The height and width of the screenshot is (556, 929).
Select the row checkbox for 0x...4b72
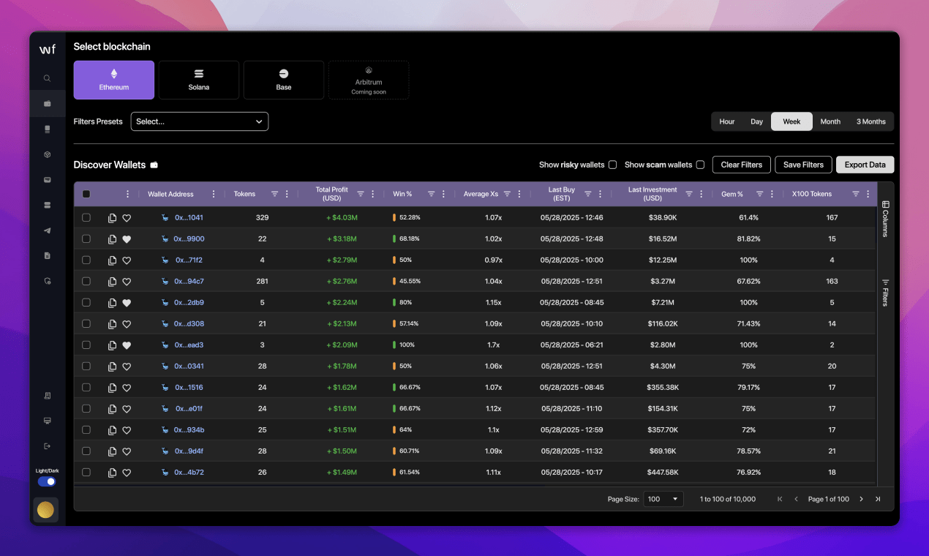(86, 473)
